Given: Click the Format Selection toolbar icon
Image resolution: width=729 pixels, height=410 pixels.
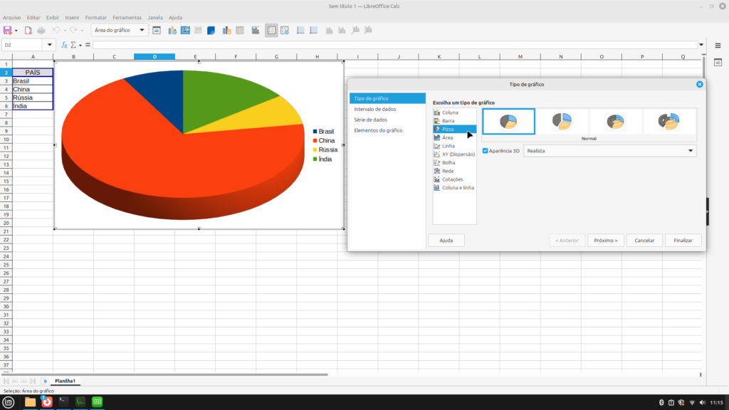Looking at the screenshot, I should (157, 31).
